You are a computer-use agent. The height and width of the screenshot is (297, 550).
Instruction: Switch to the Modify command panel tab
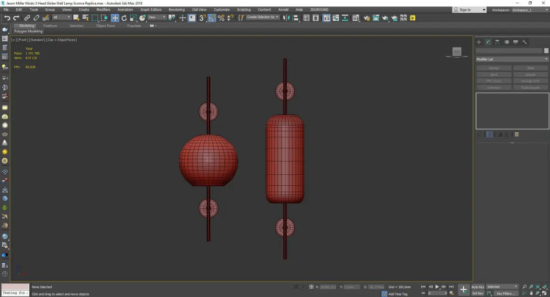(488, 42)
